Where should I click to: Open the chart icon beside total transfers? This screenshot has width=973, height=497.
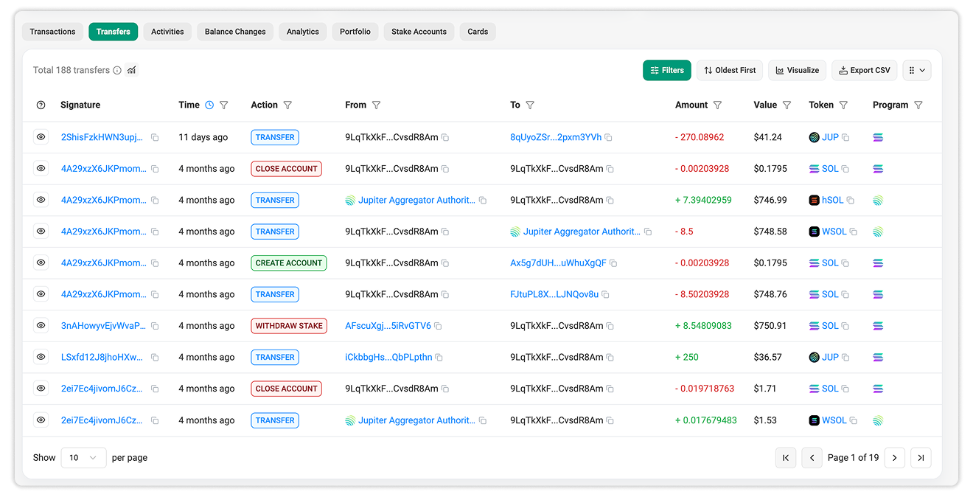pyautogui.click(x=132, y=70)
